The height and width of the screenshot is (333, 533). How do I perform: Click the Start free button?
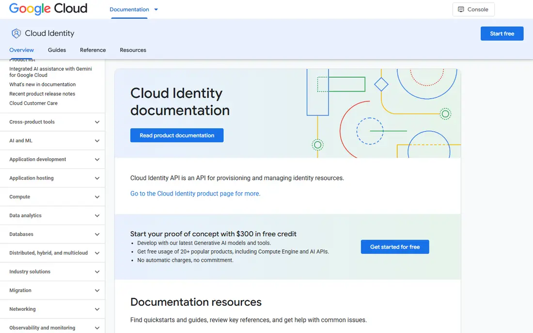[502, 33]
